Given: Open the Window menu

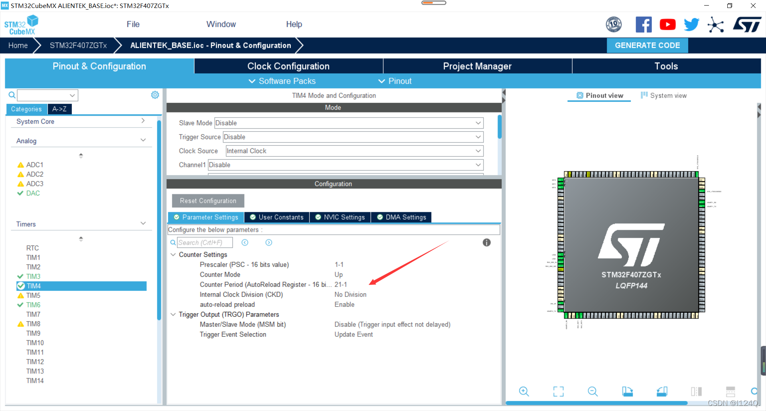Looking at the screenshot, I should (x=221, y=24).
